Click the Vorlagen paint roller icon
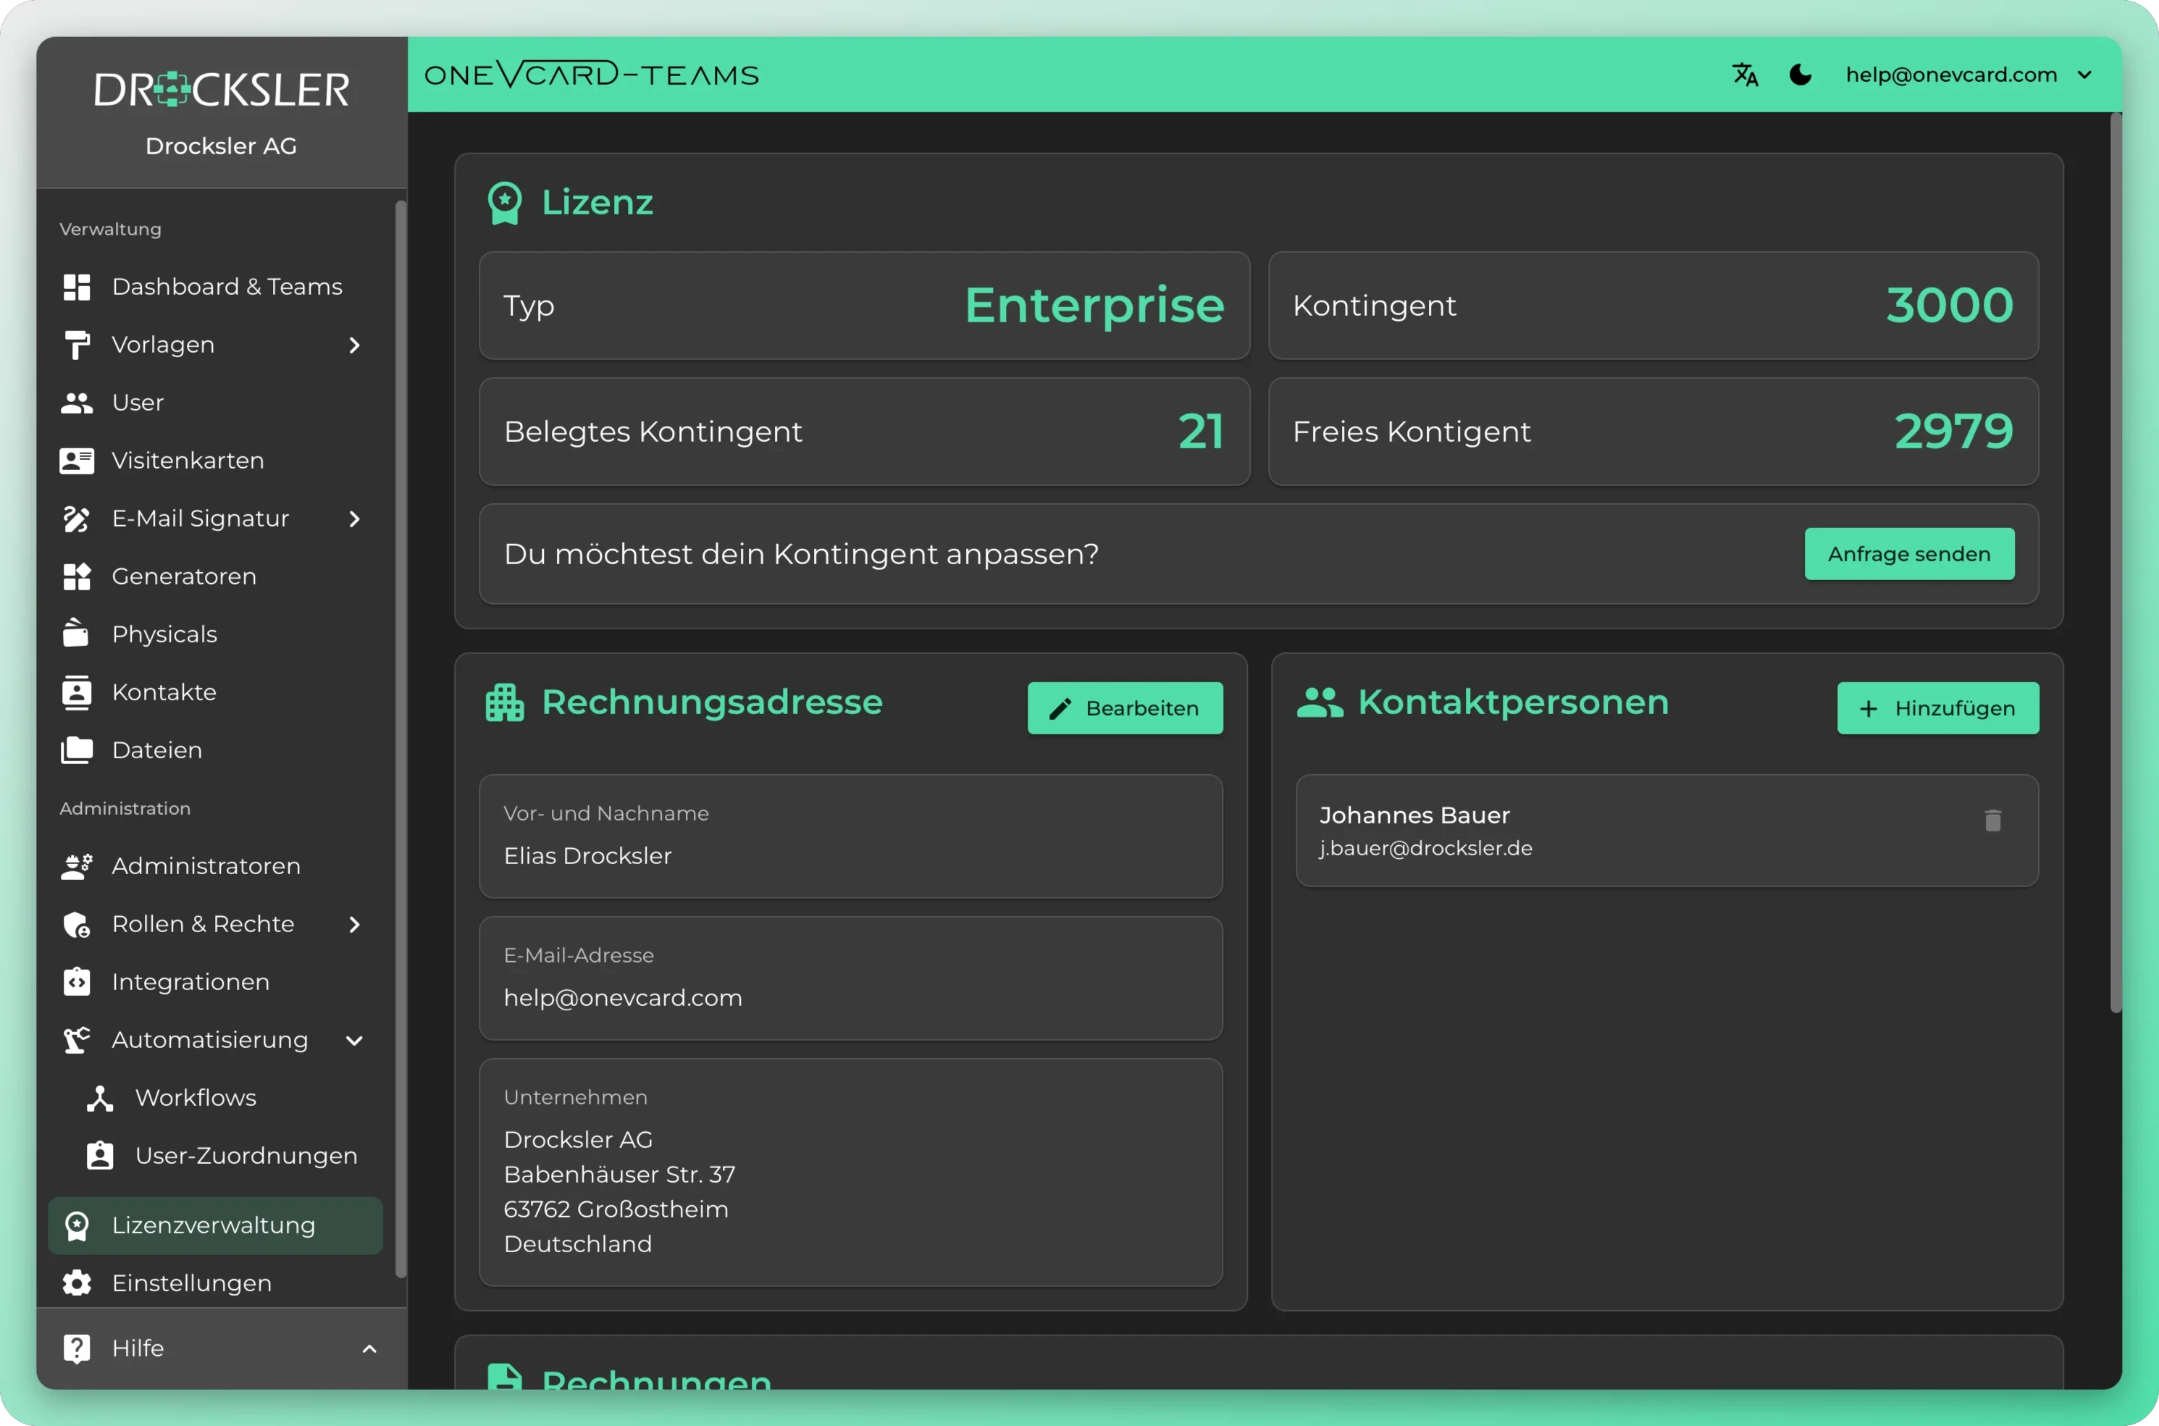2159x1426 pixels. tap(77, 345)
